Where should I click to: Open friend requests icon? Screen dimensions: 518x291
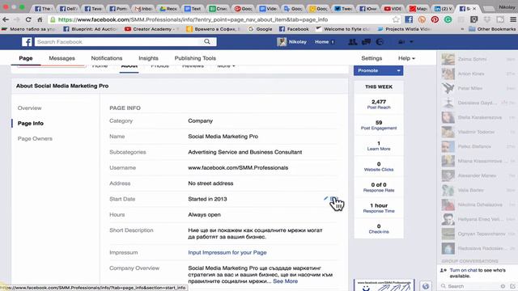353,42
